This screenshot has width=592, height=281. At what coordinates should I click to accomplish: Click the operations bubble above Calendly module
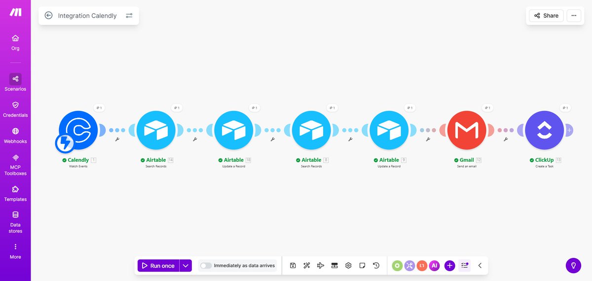pos(99,107)
